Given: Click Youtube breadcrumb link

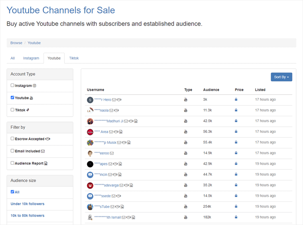Looking at the screenshot, I should [34, 43].
